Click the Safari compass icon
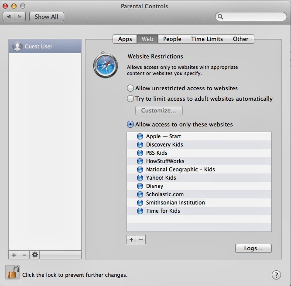Image resolution: width=291 pixels, height=286 pixels. click(106, 65)
